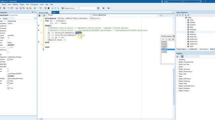215x120 pixels.
Task: Go to the previous record in fields editor
Action: click(x=167, y=39)
